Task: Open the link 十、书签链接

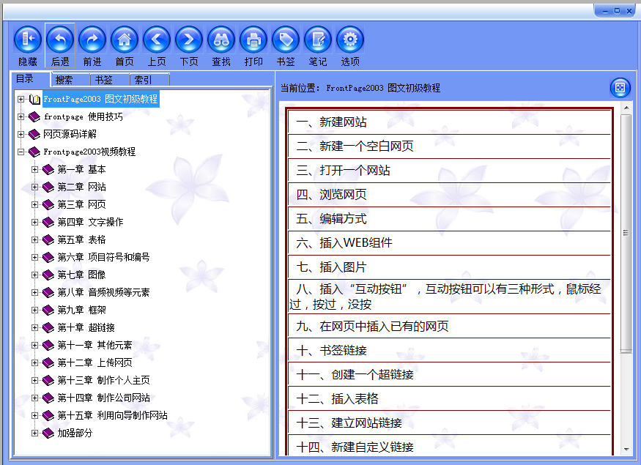Action: tap(332, 350)
